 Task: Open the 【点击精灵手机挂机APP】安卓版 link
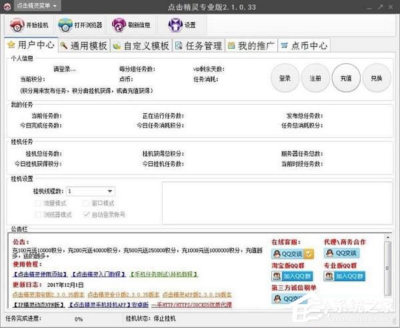pos(109,305)
